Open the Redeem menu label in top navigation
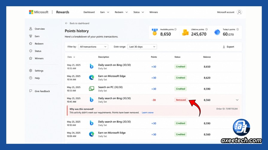Image resolution: width=268 pixels, height=150 pixels. (x=119, y=12)
